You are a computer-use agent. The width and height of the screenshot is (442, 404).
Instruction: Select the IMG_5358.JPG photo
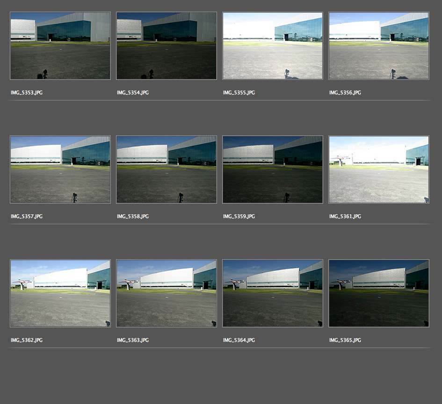coord(167,170)
